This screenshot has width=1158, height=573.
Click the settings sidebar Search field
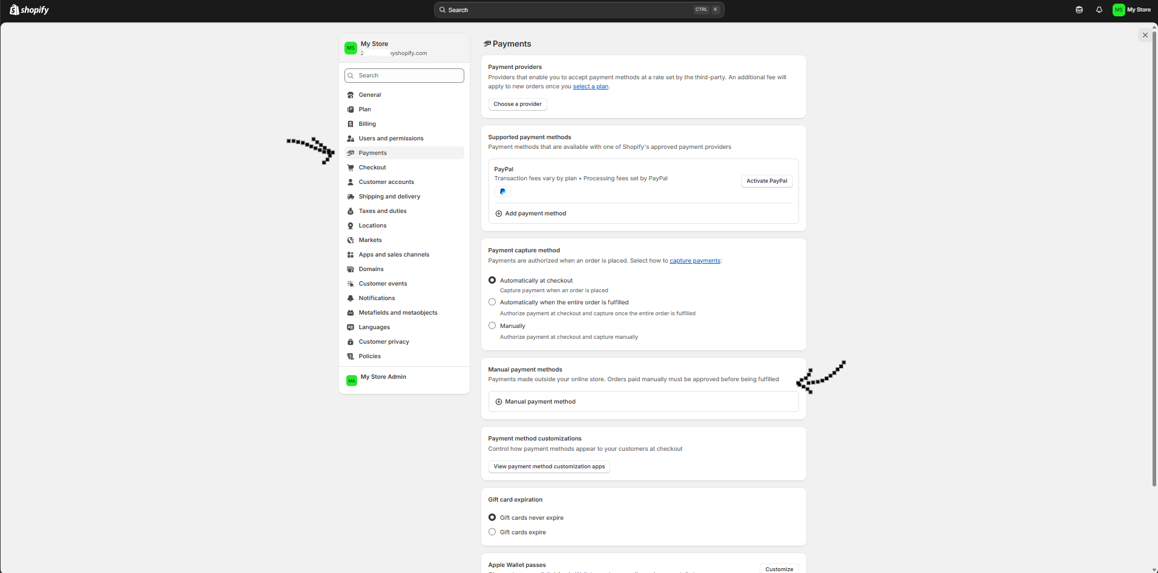[x=404, y=76]
